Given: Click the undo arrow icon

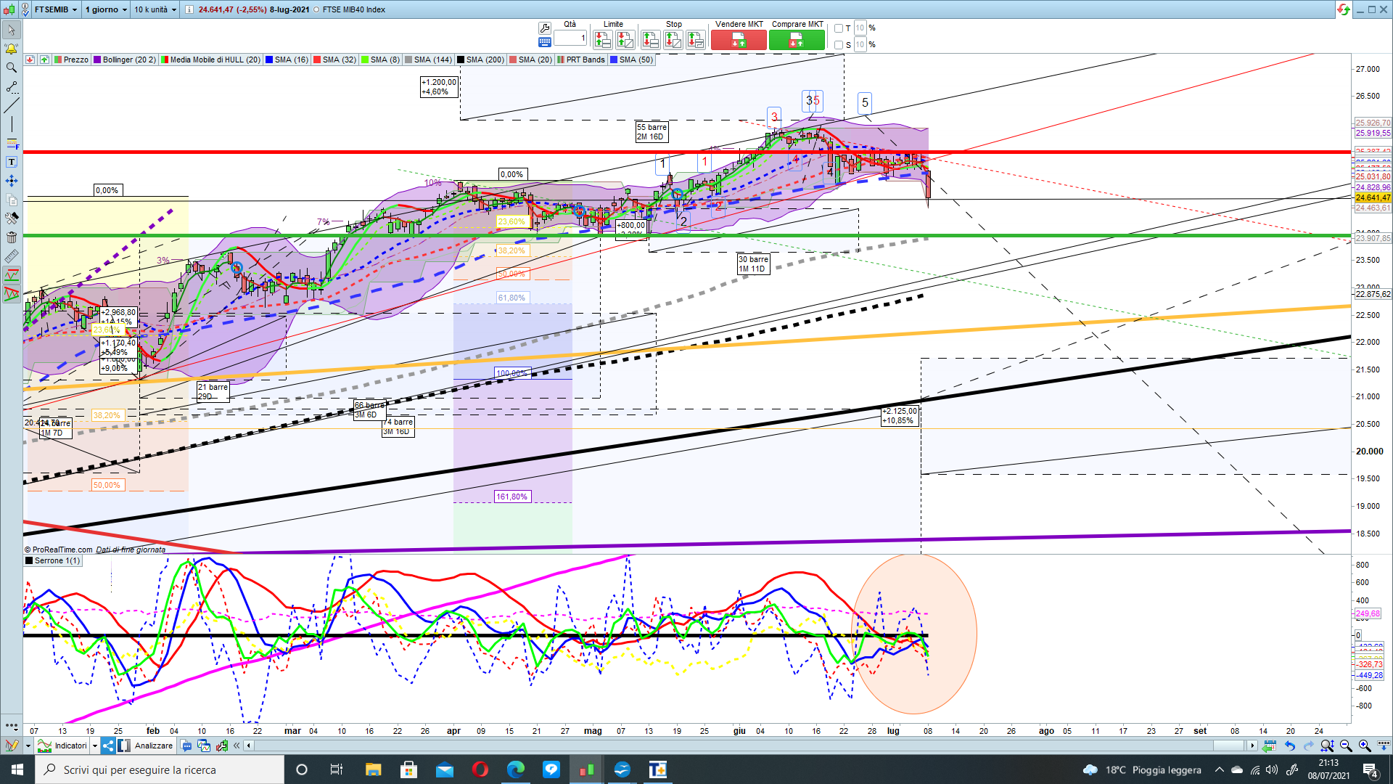Looking at the screenshot, I should click(x=1290, y=746).
